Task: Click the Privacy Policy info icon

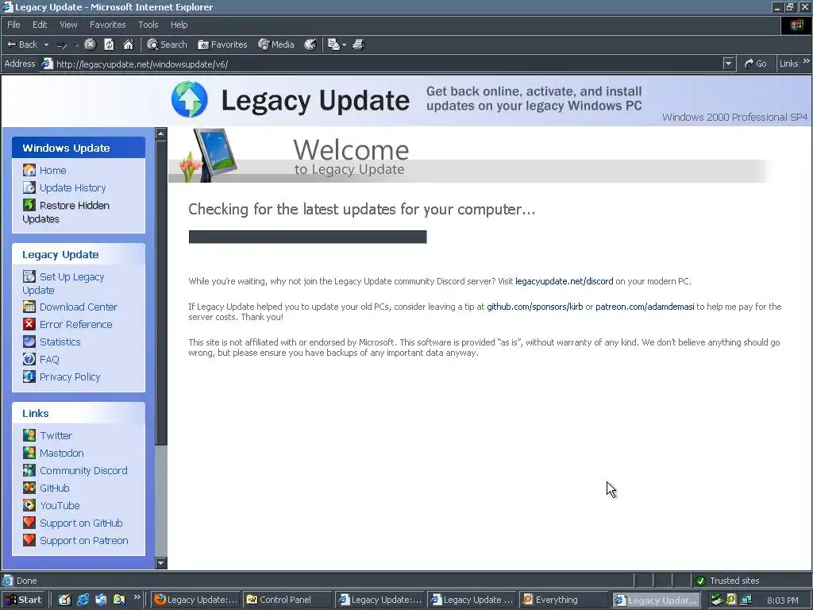Action: point(29,376)
